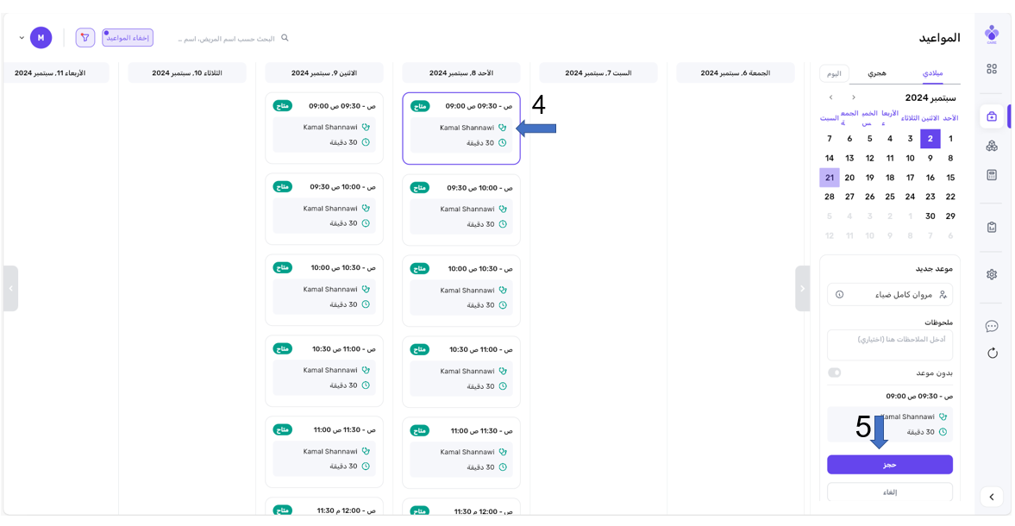Click the notes field 'أدخل الملاحظات هنا'
This screenshot has height=526, width=1015.
coord(889,344)
